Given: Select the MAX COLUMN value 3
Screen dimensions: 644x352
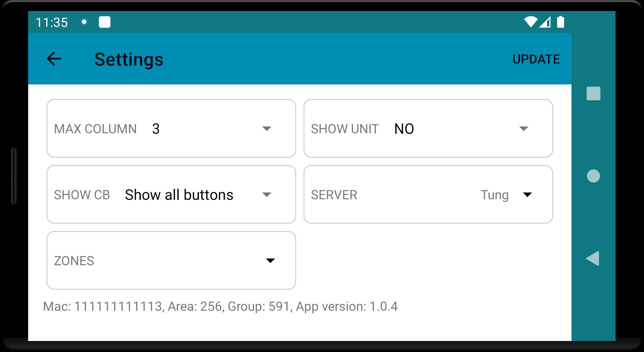Looking at the screenshot, I should point(156,129).
